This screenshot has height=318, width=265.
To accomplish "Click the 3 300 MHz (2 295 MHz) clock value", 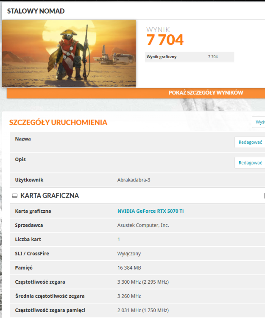I will click(143, 282).
